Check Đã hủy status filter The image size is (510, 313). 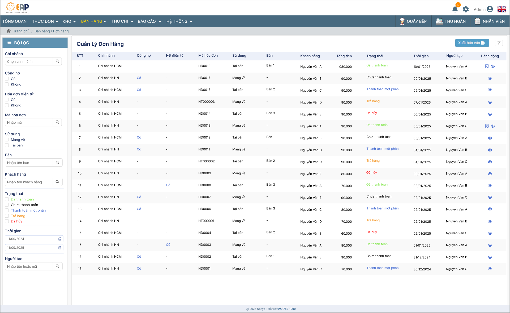pyautogui.click(x=7, y=221)
